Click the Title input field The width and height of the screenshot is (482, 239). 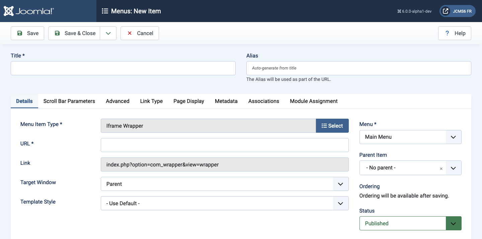123,68
